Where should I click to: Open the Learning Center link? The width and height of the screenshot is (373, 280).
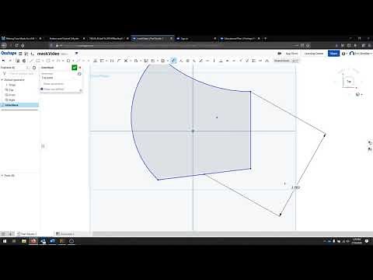(x=314, y=54)
